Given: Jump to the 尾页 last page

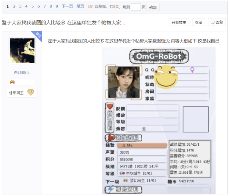Looking at the screenshot, I should tap(80, 6).
